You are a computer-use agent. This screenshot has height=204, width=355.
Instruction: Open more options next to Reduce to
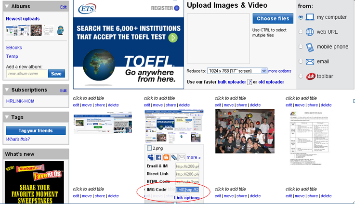click(x=279, y=71)
